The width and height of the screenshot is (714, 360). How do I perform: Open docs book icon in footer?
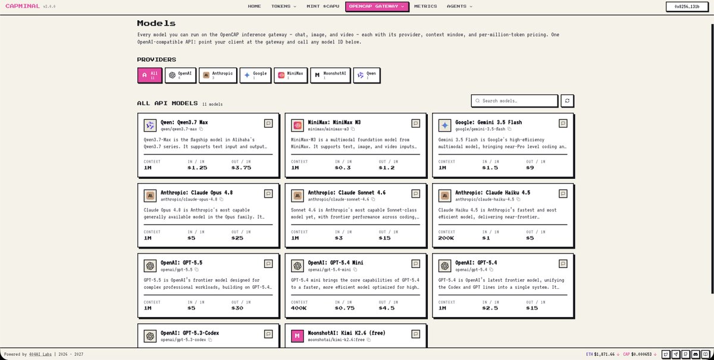pyautogui.click(x=705, y=355)
